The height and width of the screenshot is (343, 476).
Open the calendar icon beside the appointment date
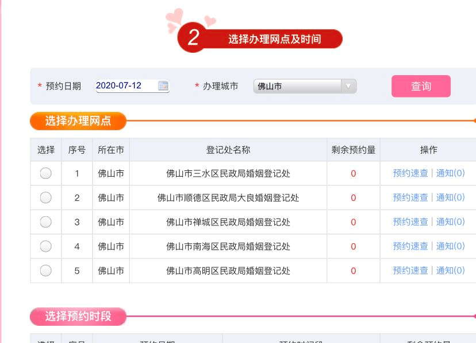(x=164, y=85)
